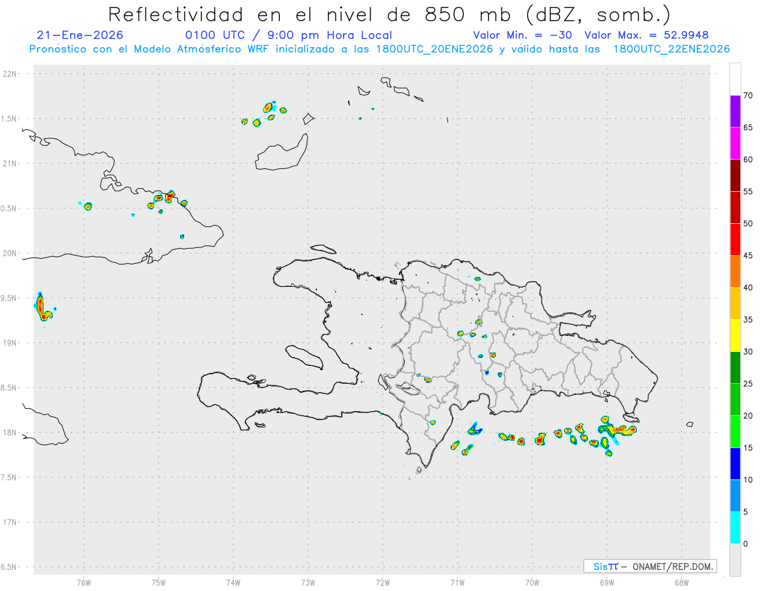The image size is (765, 591).
Task: Click the '76W' longitude label
Action: pyautogui.click(x=84, y=582)
